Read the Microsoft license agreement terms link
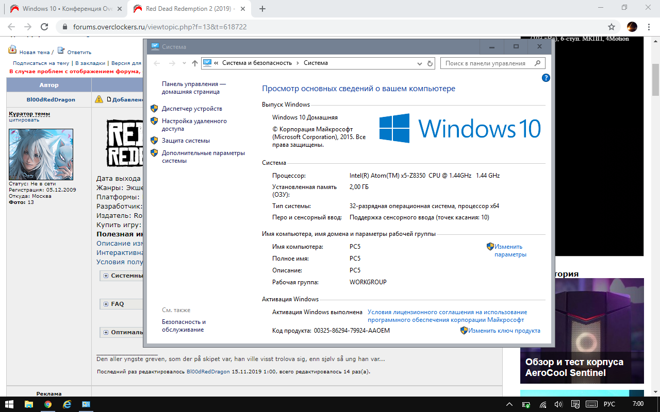The width and height of the screenshot is (660, 412). click(447, 316)
